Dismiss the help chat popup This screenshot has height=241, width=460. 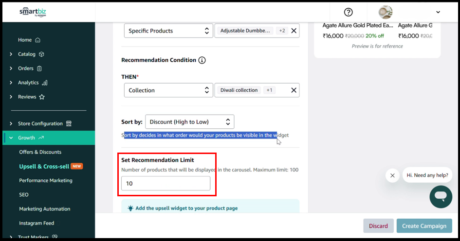click(392, 175)
